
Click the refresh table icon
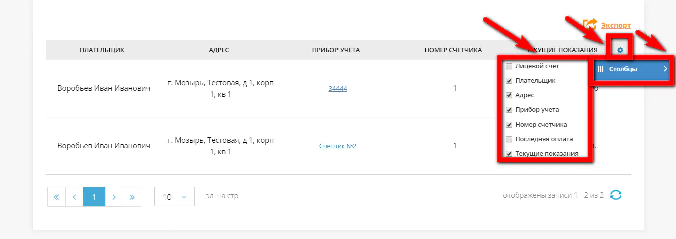click(x=616, y=195)
